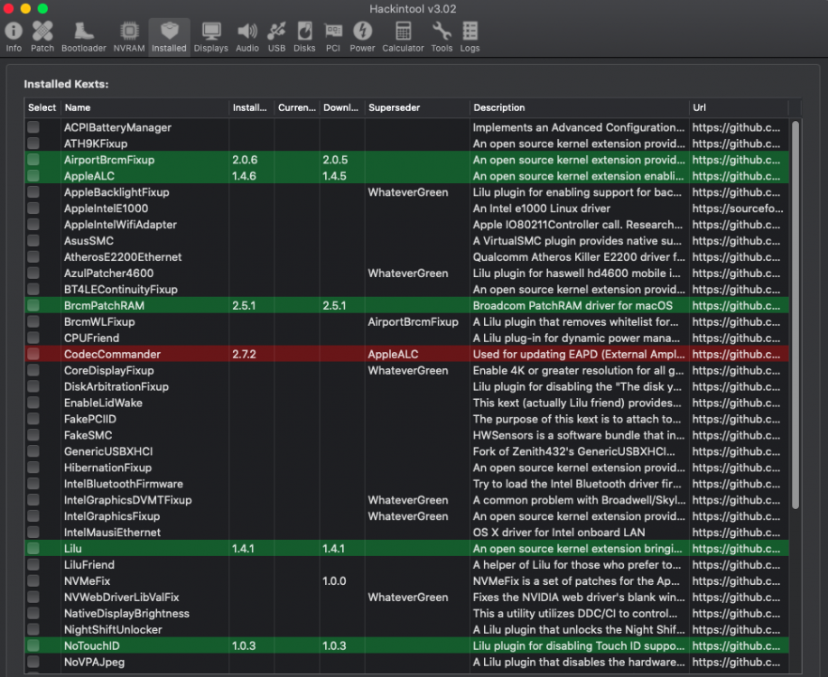Select the NightShiftUnlocker row name
828x677 pixels.
point(113,629)
